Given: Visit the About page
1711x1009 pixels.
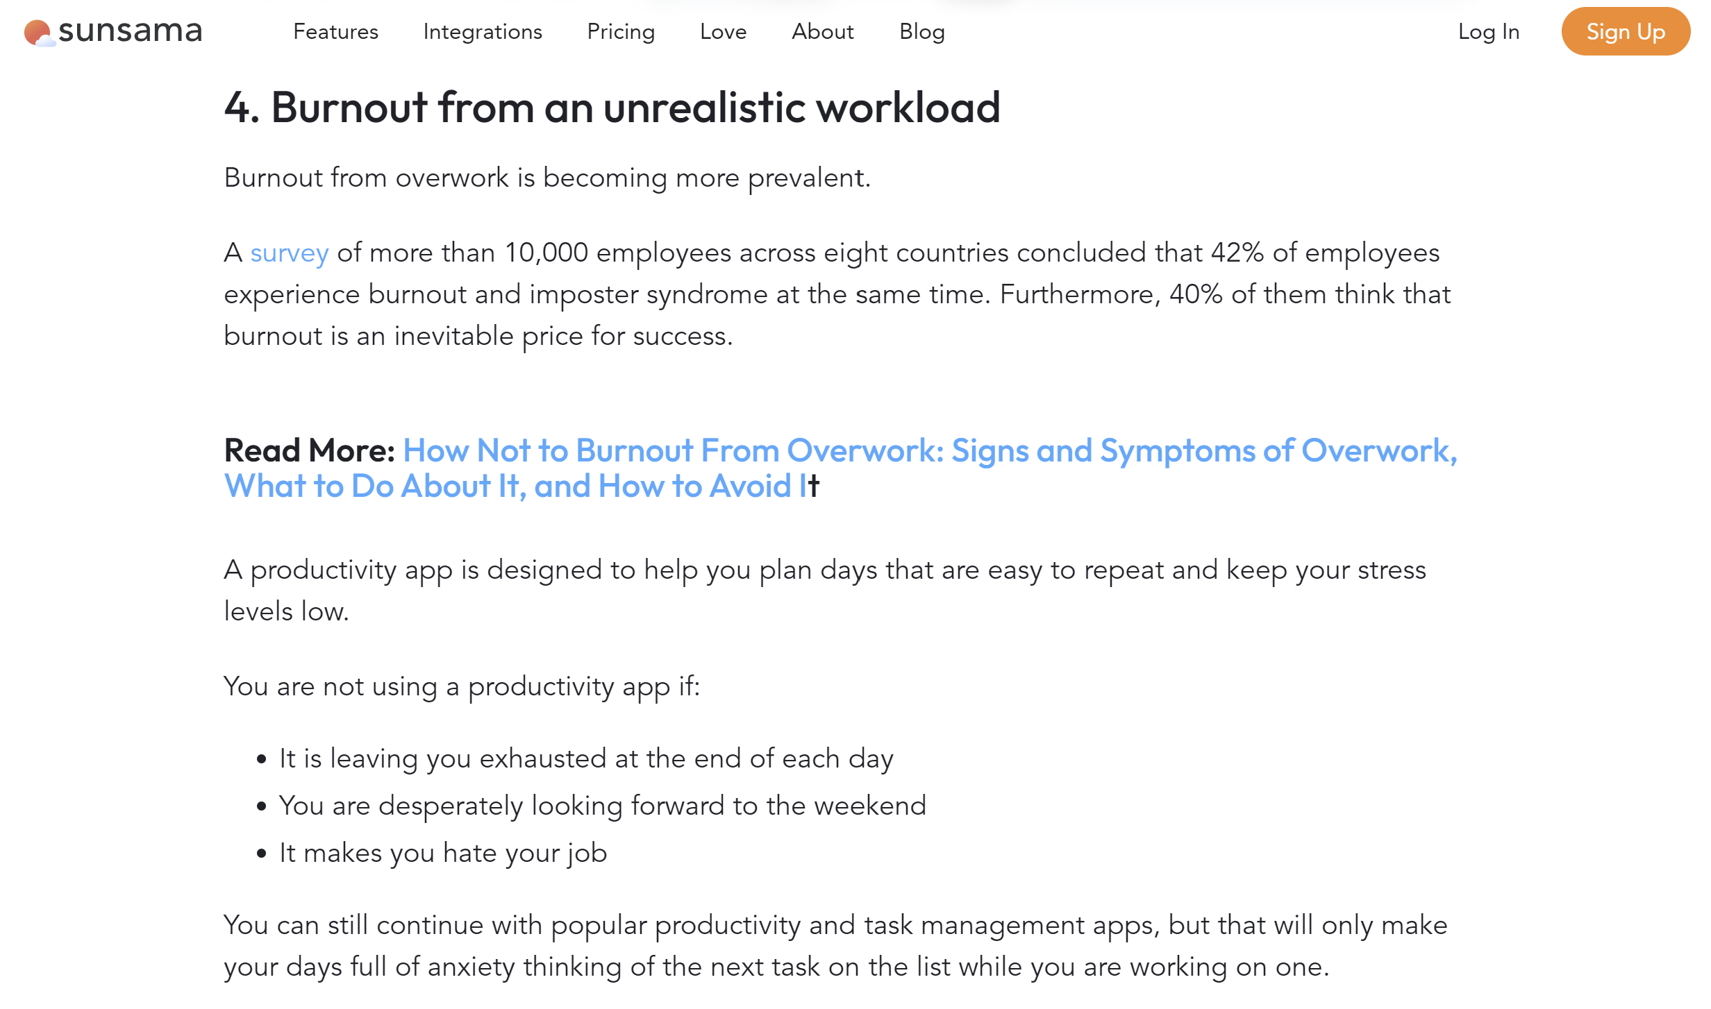Looking at the screenshot, I should tap(823, 32).
